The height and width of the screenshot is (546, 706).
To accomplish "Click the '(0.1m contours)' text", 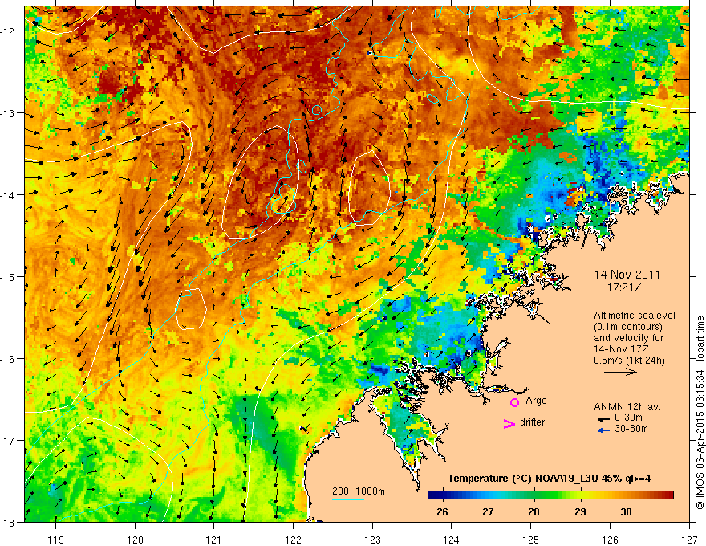I will pyautogui.click(x=628, y=327).
